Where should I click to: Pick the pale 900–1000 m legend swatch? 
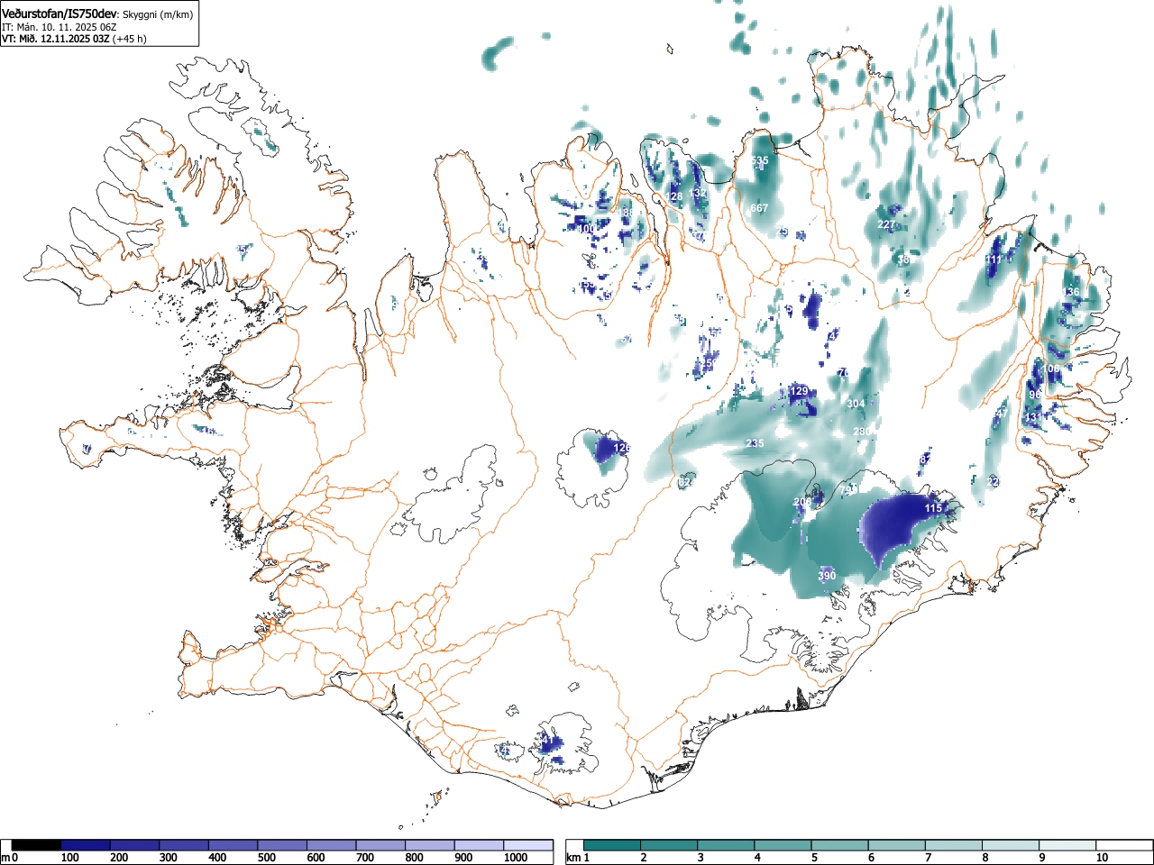click(479, 845)
